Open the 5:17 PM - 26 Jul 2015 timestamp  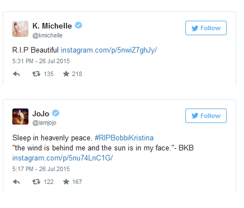pos(41,169)
